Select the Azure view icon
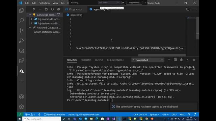The width and height of the screenshot is (216, 121). click(x=21, y=71)
